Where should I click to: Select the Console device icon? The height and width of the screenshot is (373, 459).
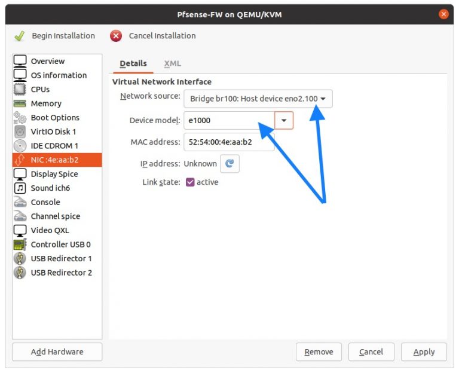(20, 202)
